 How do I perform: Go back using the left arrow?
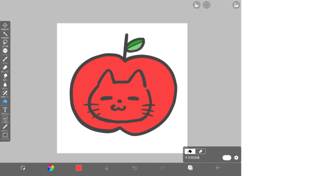(218, 168)
